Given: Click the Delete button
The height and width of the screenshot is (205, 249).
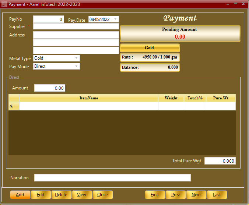Looking at the screenshot, I should (x=61, y=195).
